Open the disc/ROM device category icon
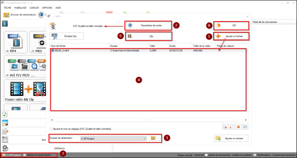297x158 pixels. click(x=5, y=140)
